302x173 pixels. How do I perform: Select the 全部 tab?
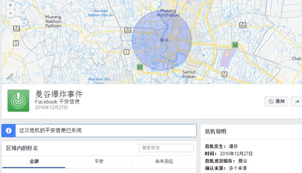34,161
